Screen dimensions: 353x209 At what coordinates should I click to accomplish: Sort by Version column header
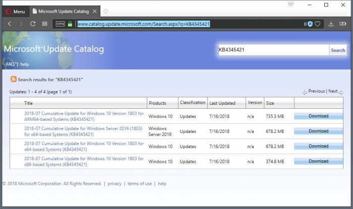[x=255, y=102]
